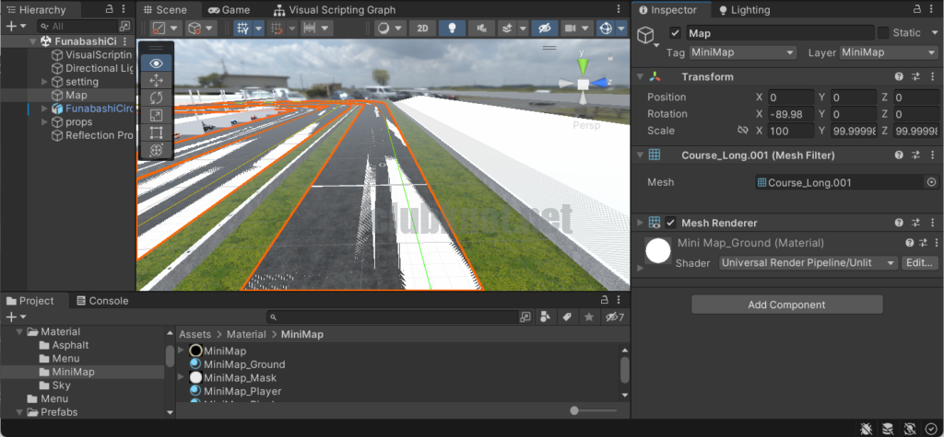Screen dimensions: 944x437
Task: Open the Console tab
Action: click(x=100, y=301)
